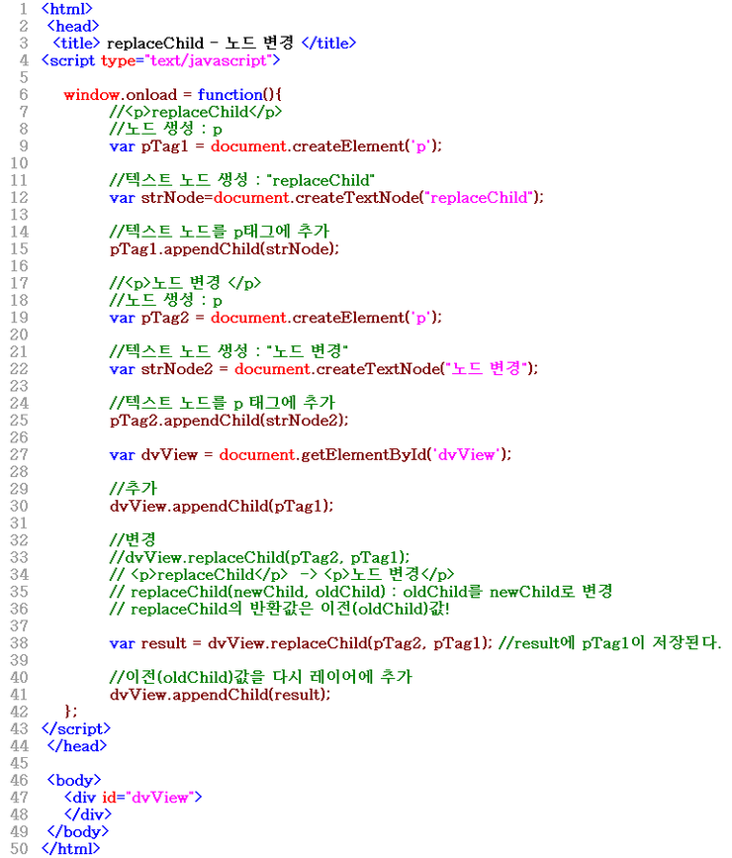This screenshot has height=858, width=732.
Task: Click comment '//텍스트 노드를 p태그에 추가' on line 14
Action: point(220,232)
